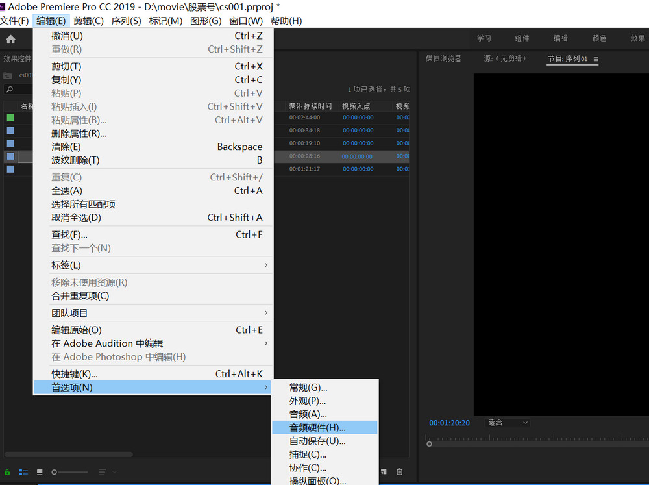
Task: Sort by 视频入点 column header
Action: click(x=356, y=106)
